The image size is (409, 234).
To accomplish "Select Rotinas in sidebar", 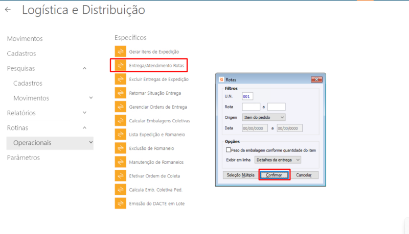I will point(17,127).
